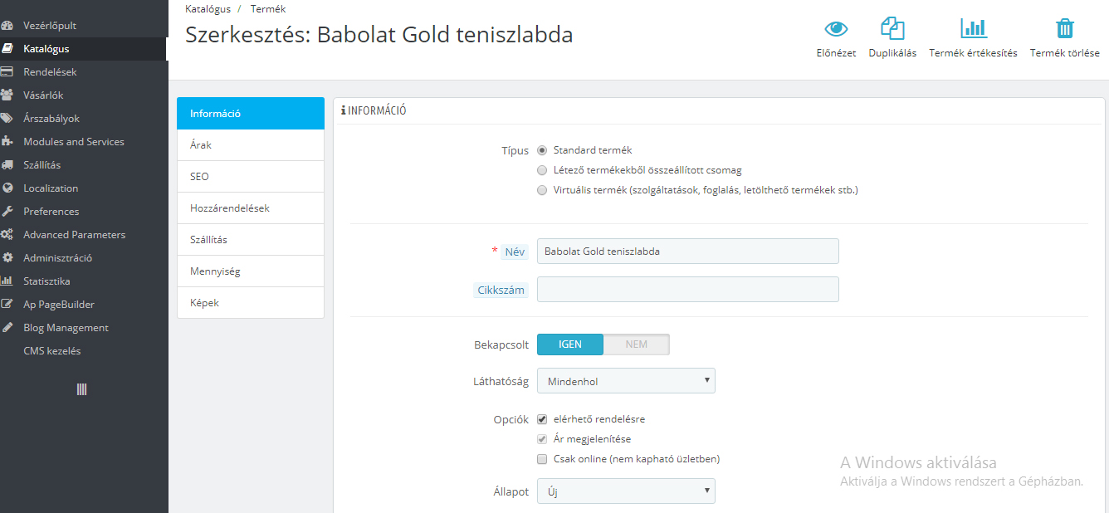Open the Állapot dropdown
The height and width of the screenshot is (513, 1109).
click(x=626, y=491)
